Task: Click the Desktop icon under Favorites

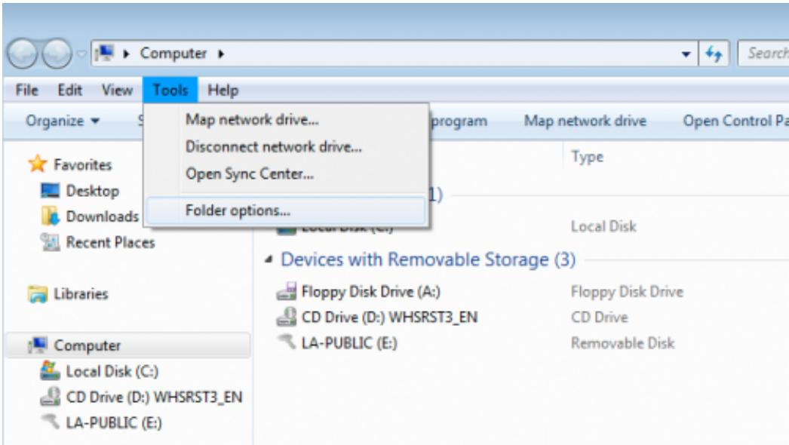Action: [x=50, y=191]
